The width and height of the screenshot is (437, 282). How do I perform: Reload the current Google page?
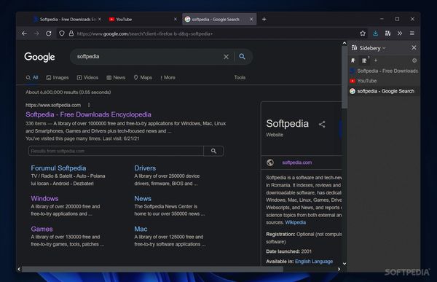pos(49,34)
